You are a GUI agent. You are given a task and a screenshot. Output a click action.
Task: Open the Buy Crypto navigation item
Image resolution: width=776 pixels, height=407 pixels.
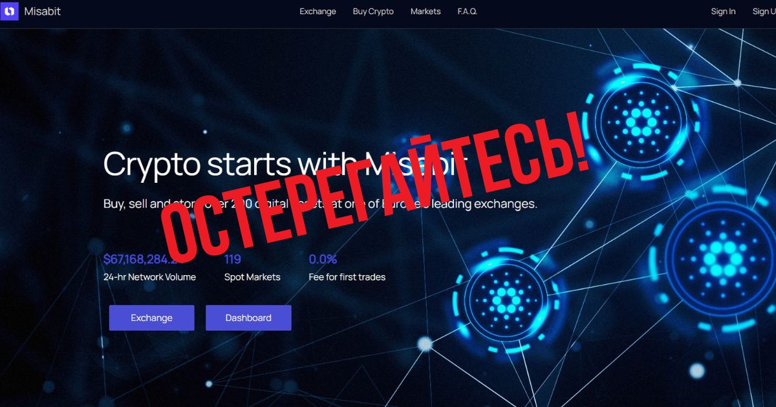373,12
